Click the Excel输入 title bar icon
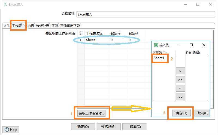This screenshot has height=136, width=218. click(x=5, y=5)
